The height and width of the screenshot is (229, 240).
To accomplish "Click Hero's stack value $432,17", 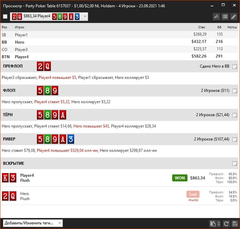I will 199,41.
